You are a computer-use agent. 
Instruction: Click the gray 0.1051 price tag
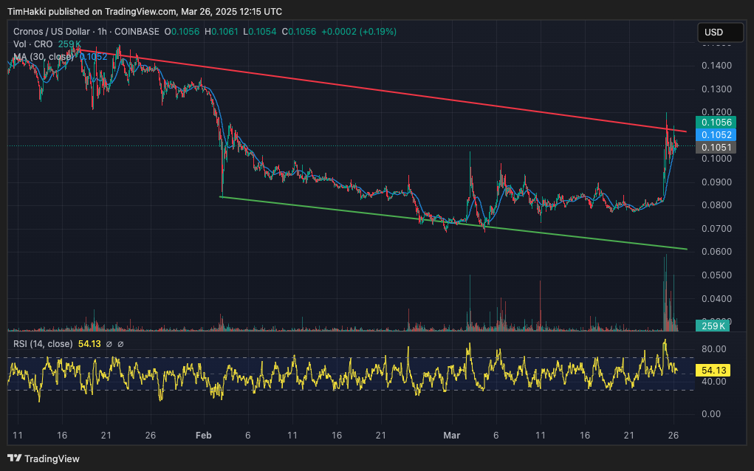coord(716,148)
